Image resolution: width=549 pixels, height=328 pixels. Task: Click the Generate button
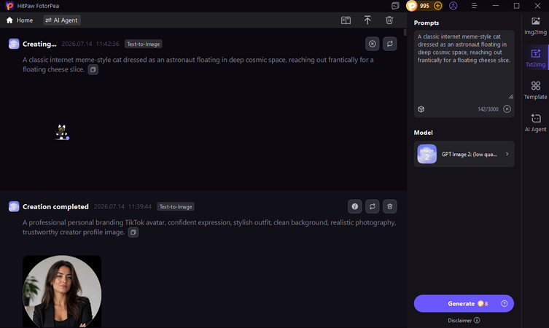(464, 303)
